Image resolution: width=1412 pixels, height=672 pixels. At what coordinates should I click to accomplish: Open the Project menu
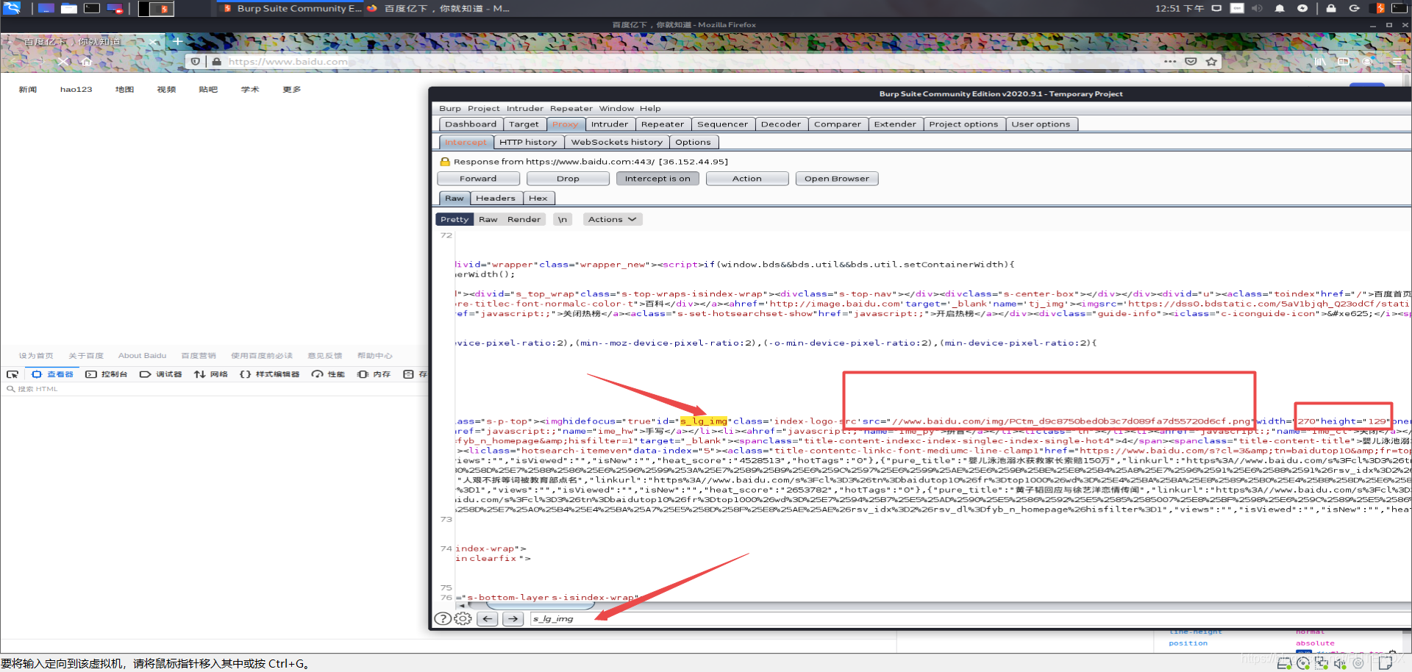(483, 108)
